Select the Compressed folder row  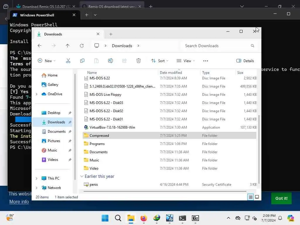pyautogui.click(x=170, y=136)
